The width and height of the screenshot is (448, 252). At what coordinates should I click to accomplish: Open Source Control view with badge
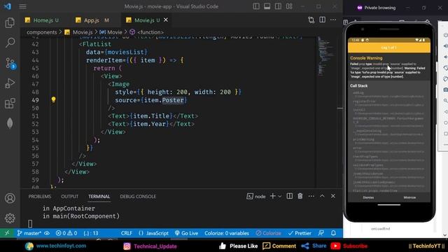10,63
